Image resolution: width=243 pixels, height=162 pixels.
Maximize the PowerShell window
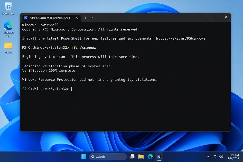coord(216,17)
